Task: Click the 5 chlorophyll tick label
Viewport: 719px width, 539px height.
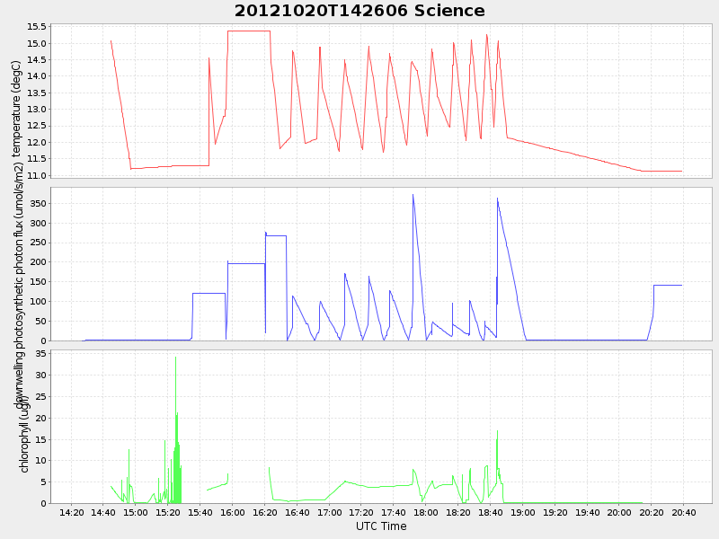Action: click(x=43, y=482)
